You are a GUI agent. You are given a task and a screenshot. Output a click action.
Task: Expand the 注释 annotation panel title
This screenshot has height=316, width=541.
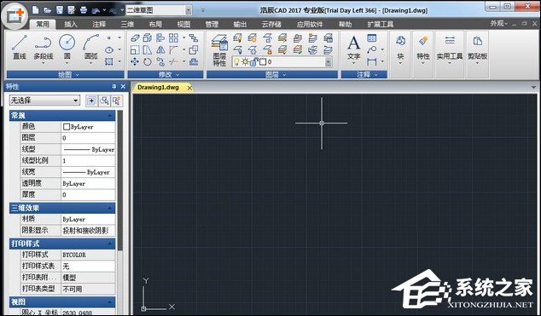coord(364,75)
